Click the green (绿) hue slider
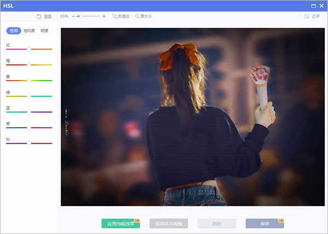328x234 pixels. [x=29, y=96]
